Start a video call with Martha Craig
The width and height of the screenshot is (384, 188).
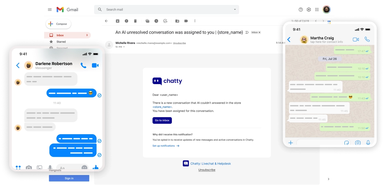click(355, 39)
